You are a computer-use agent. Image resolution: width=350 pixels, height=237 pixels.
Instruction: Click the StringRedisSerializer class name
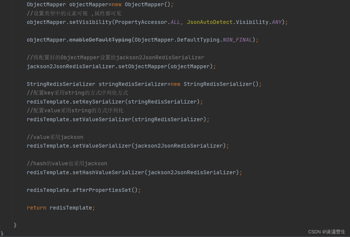point(60,84)
